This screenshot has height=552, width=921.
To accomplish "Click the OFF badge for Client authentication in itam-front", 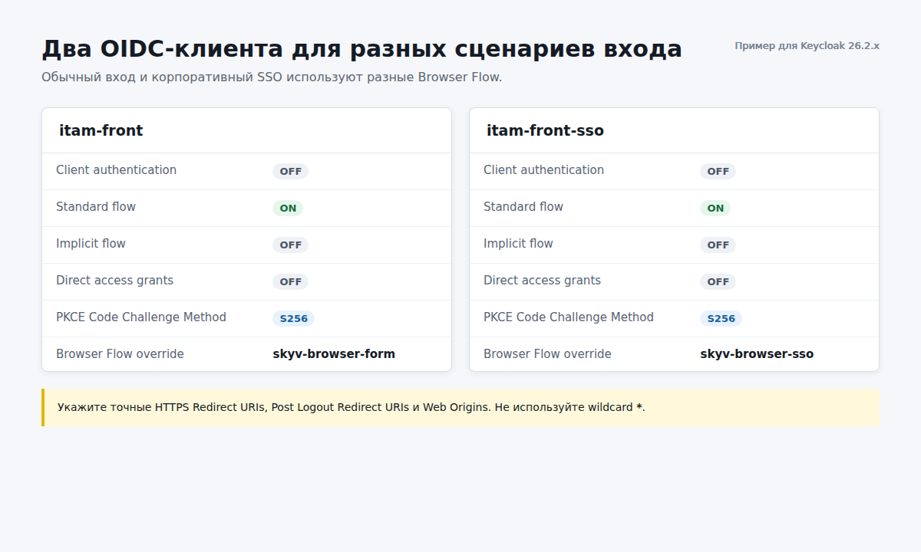I will coord(290,172).
